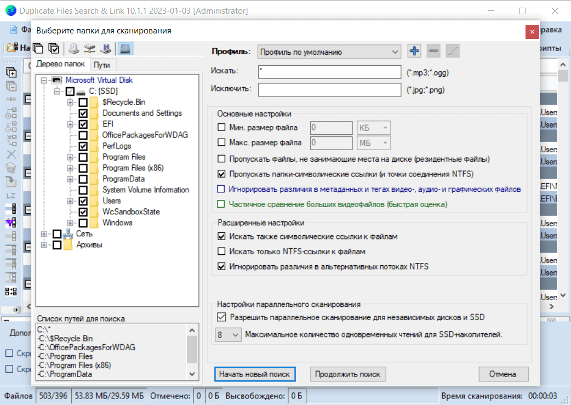Click the Microsoft Virtual Disk drive icon

pos(57,80)
